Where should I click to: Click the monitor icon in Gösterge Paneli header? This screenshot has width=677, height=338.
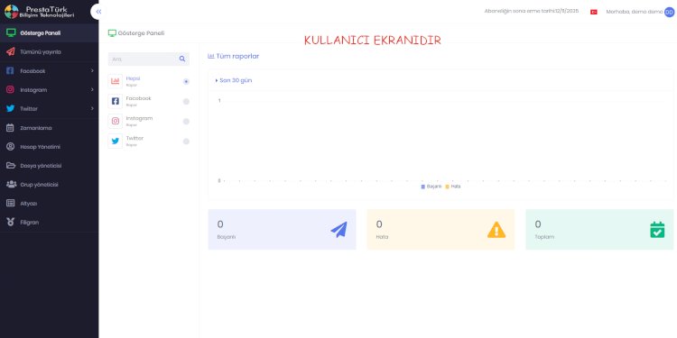pos(112,33)
